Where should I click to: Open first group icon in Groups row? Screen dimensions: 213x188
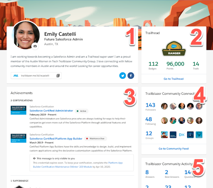165,135
